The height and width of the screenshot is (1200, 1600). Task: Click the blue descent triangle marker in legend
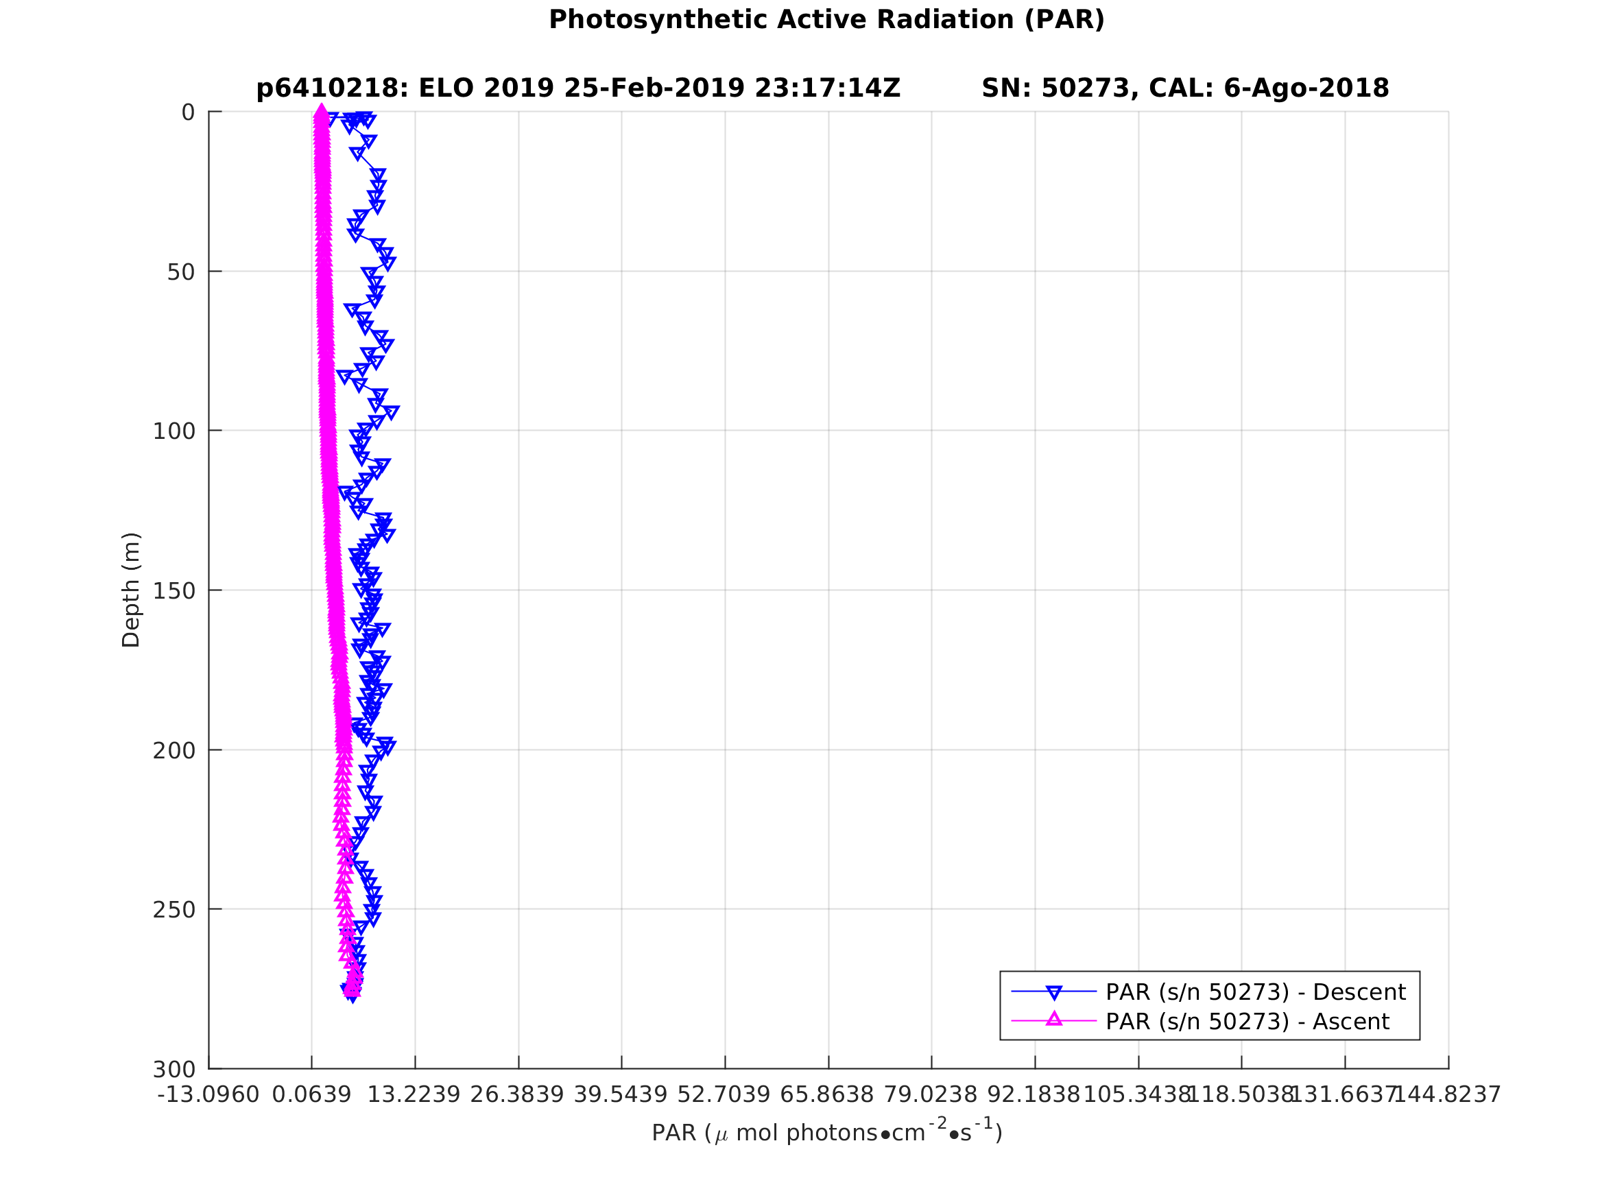pos(1054,992)
